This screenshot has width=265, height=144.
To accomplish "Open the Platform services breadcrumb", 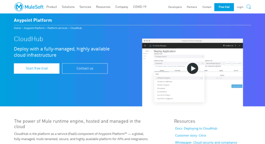I will 57,28.
